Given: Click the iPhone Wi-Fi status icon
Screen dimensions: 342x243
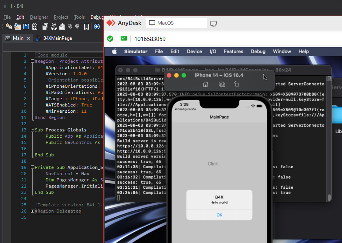Looking at the screenshot, I should (x=253, y=106).
